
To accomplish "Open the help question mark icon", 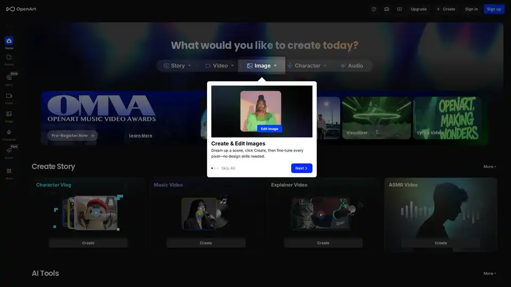I will 374,9.
